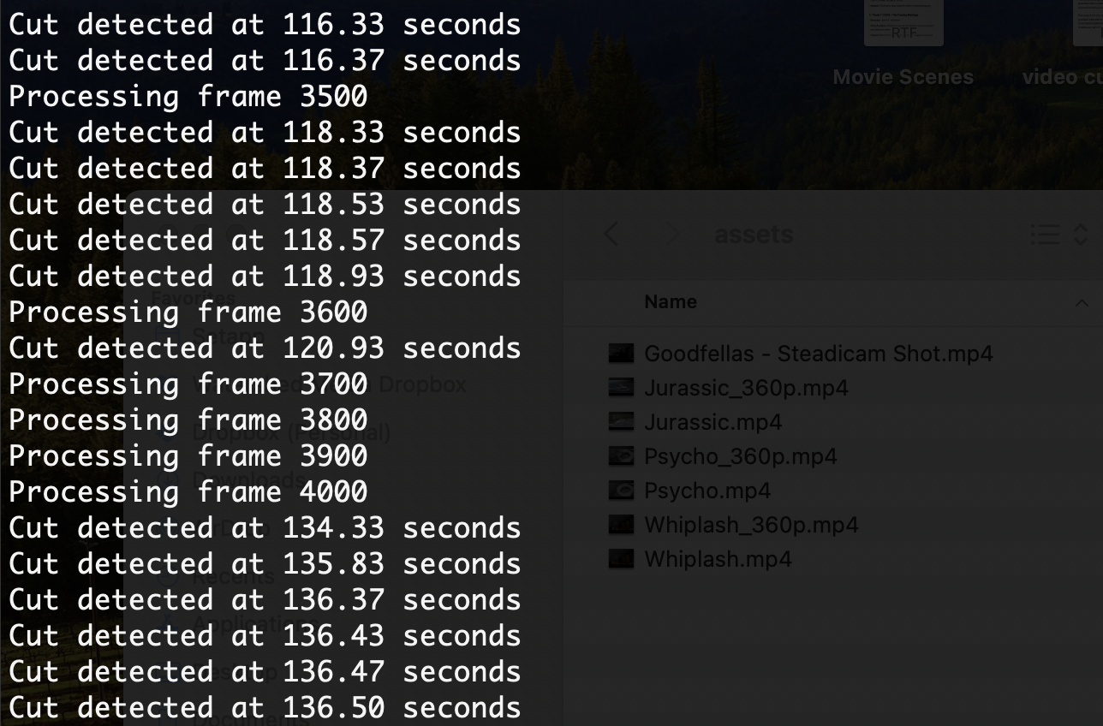Click terminal line 'Processing frame 3800'
This screenshot has height=726, width=1103.
point(188,420)
